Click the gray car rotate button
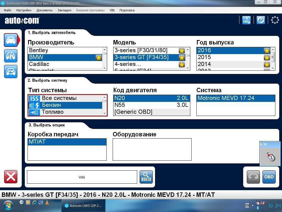 point(253,177)
